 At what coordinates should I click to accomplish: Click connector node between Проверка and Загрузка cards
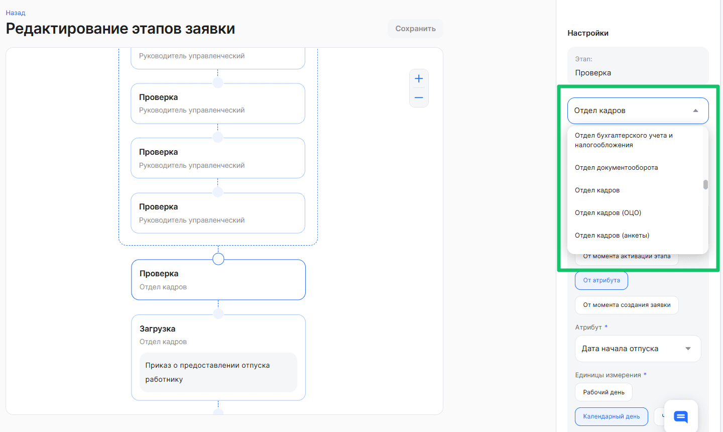pos(218,314)
